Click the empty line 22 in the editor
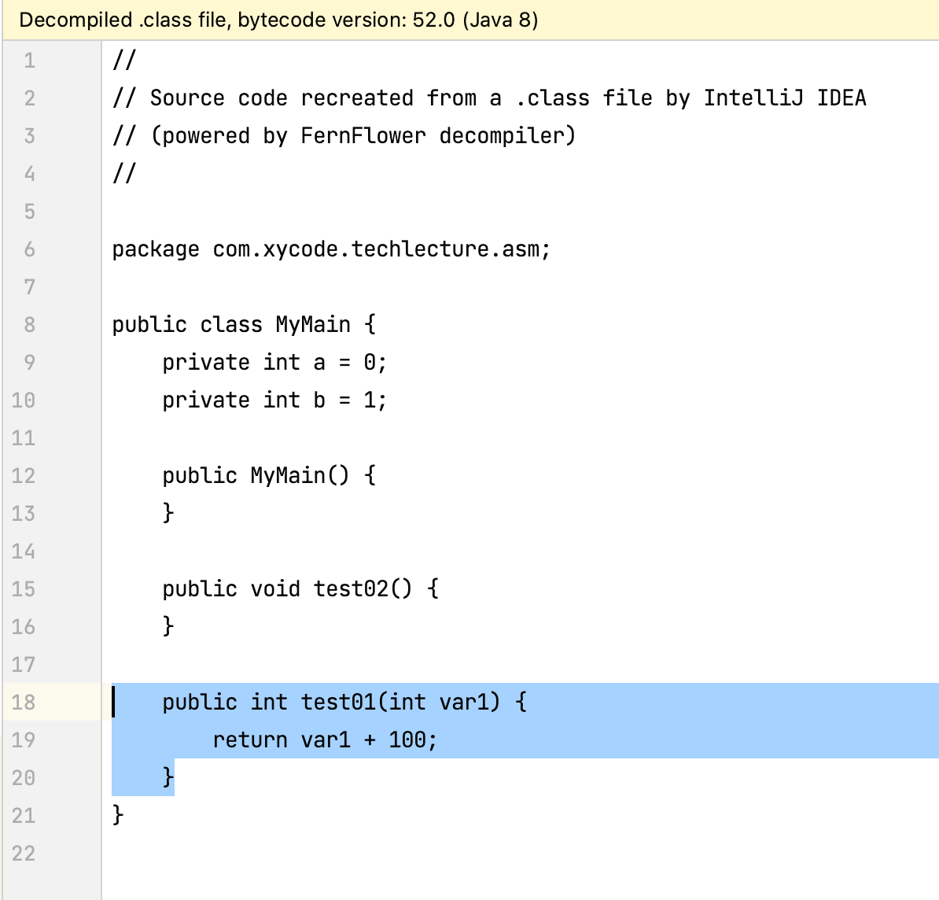 click(472, 853)
